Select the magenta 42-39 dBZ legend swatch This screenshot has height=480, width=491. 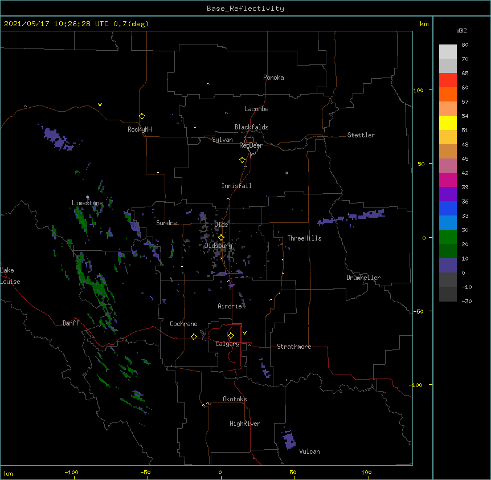click(x=448, y=180)
